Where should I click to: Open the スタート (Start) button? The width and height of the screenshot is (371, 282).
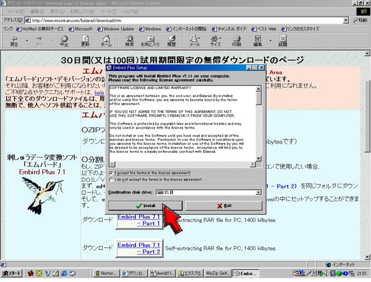point(12,273)
